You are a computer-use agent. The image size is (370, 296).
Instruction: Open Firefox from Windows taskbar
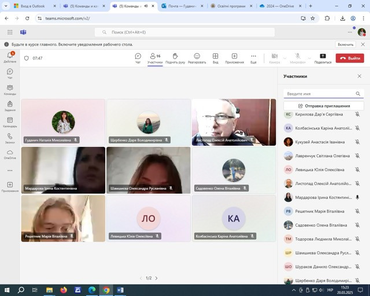click(64, 290)
